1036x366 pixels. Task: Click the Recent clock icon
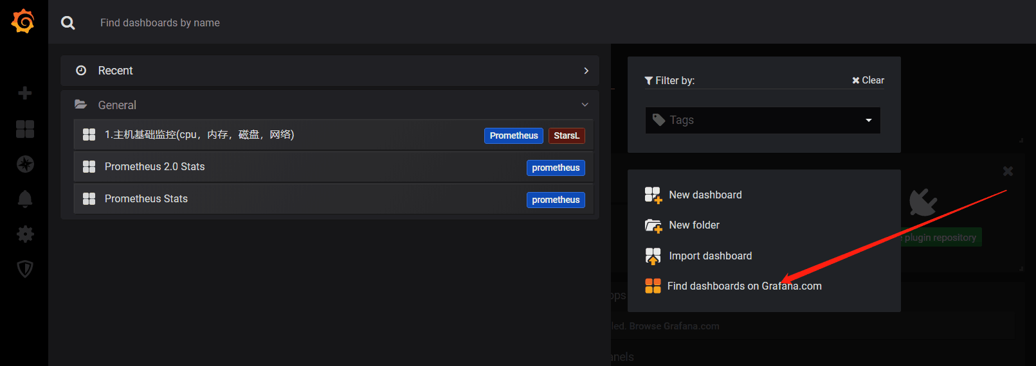[x=81, y=71]
